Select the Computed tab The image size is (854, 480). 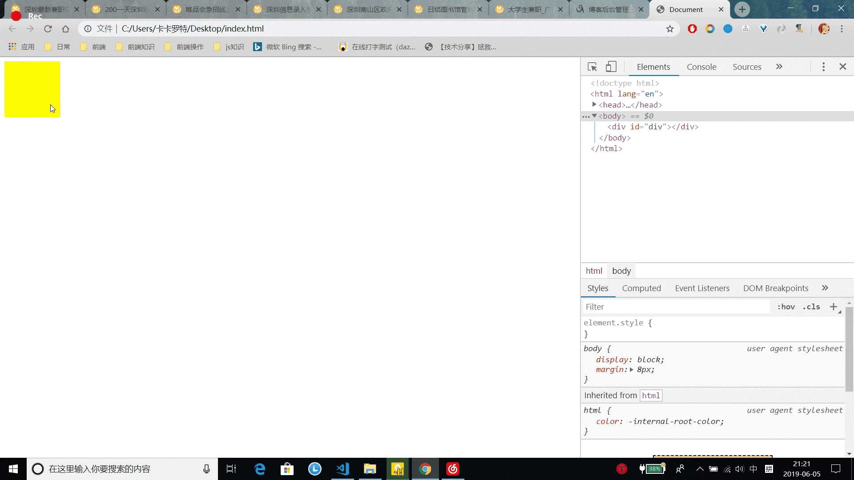click(641, 288)
